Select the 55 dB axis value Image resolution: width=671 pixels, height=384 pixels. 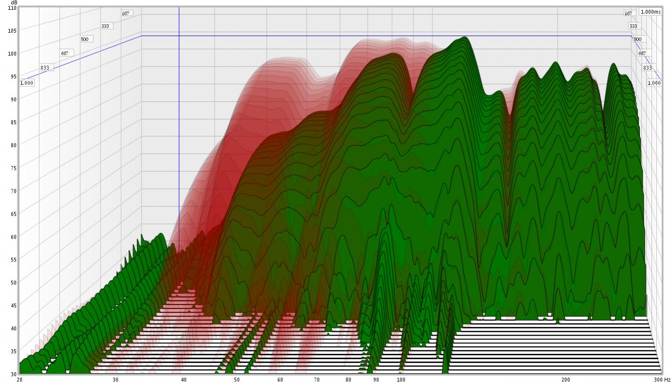point(14,260)
